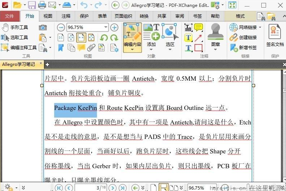Image resolution: width=286 pixels, height=191 pixels.
Task: Switch to single page layout in the bottom bar
Action: 154,187
